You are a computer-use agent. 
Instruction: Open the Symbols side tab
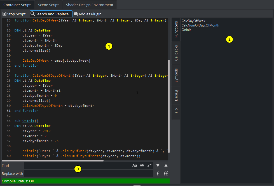(x=176, y=75)
